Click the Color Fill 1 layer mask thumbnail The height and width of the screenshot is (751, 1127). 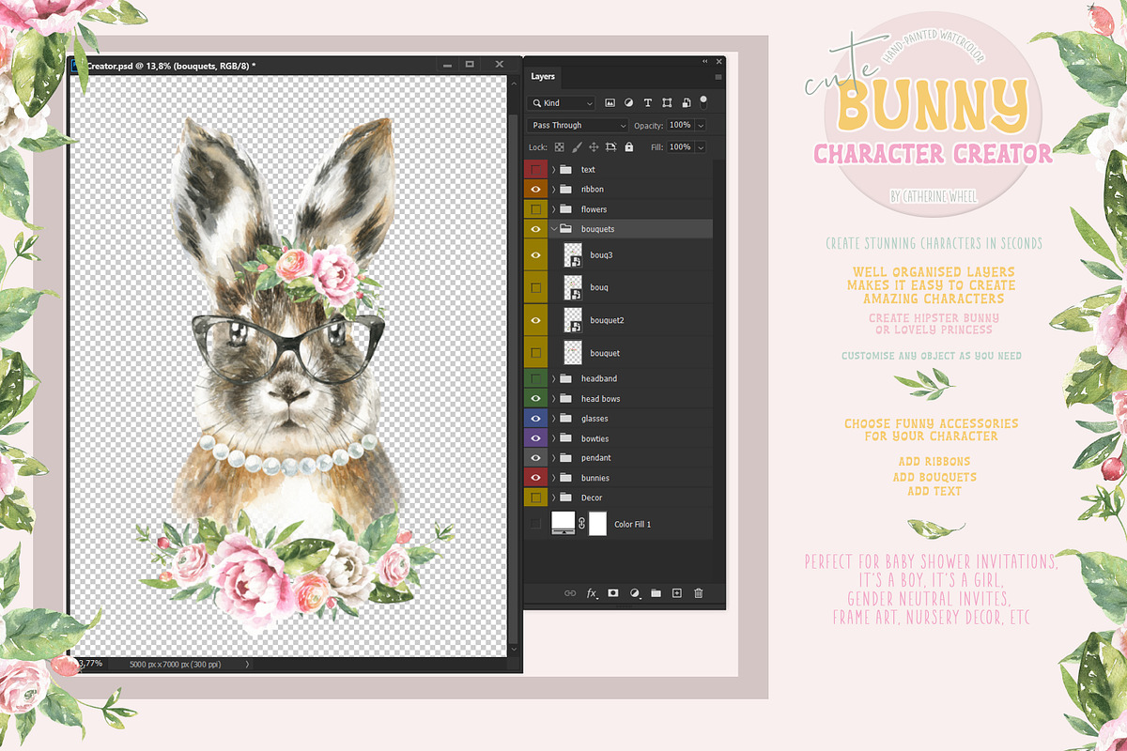click(597, 524)
